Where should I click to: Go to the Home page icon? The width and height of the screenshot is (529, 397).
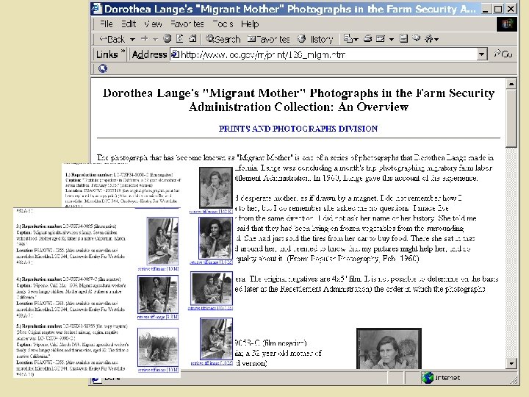192,38
